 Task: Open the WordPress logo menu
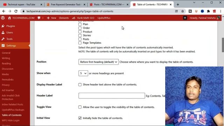point(3,18)
